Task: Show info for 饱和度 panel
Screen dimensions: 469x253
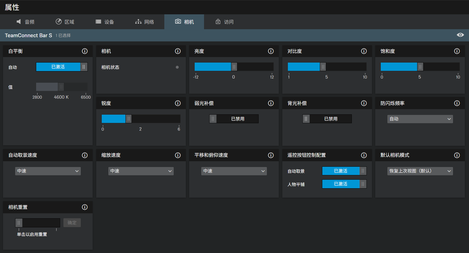Action: point(457,51)
